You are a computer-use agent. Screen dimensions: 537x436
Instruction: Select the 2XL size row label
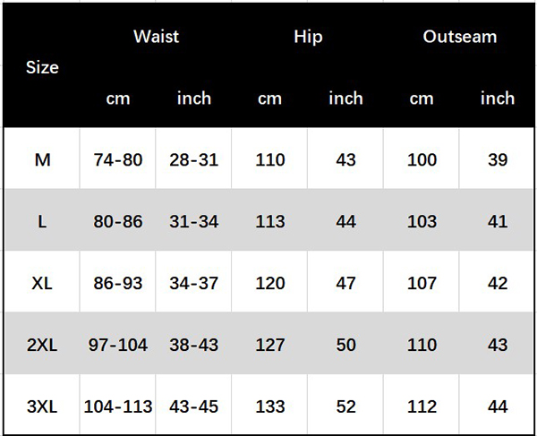click(x=42, y=345)
